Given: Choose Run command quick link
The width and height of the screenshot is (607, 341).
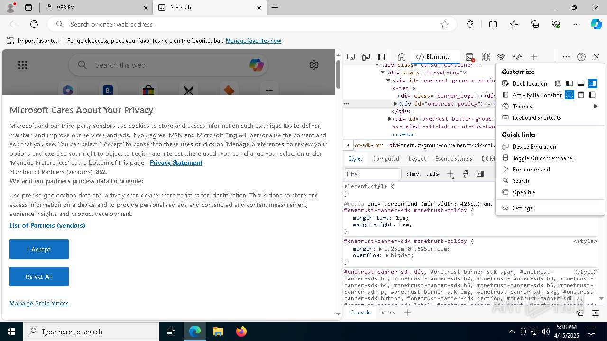Looking at the screenshot, I should click(x=550, y=169).
